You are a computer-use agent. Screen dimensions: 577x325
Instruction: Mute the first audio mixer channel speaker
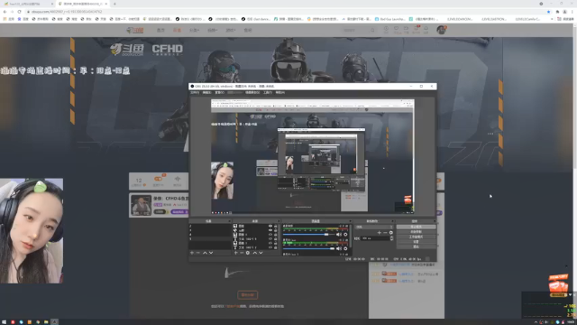339,235
